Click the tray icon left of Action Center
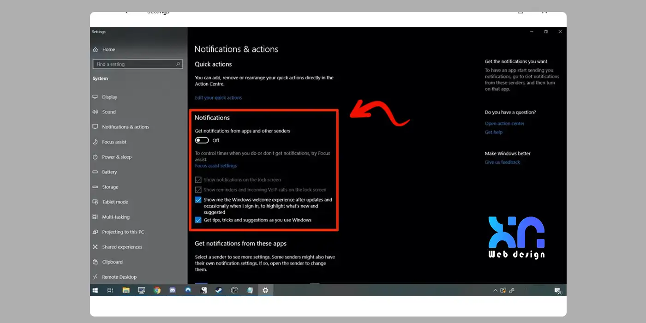646x323 pixels. 512,290
